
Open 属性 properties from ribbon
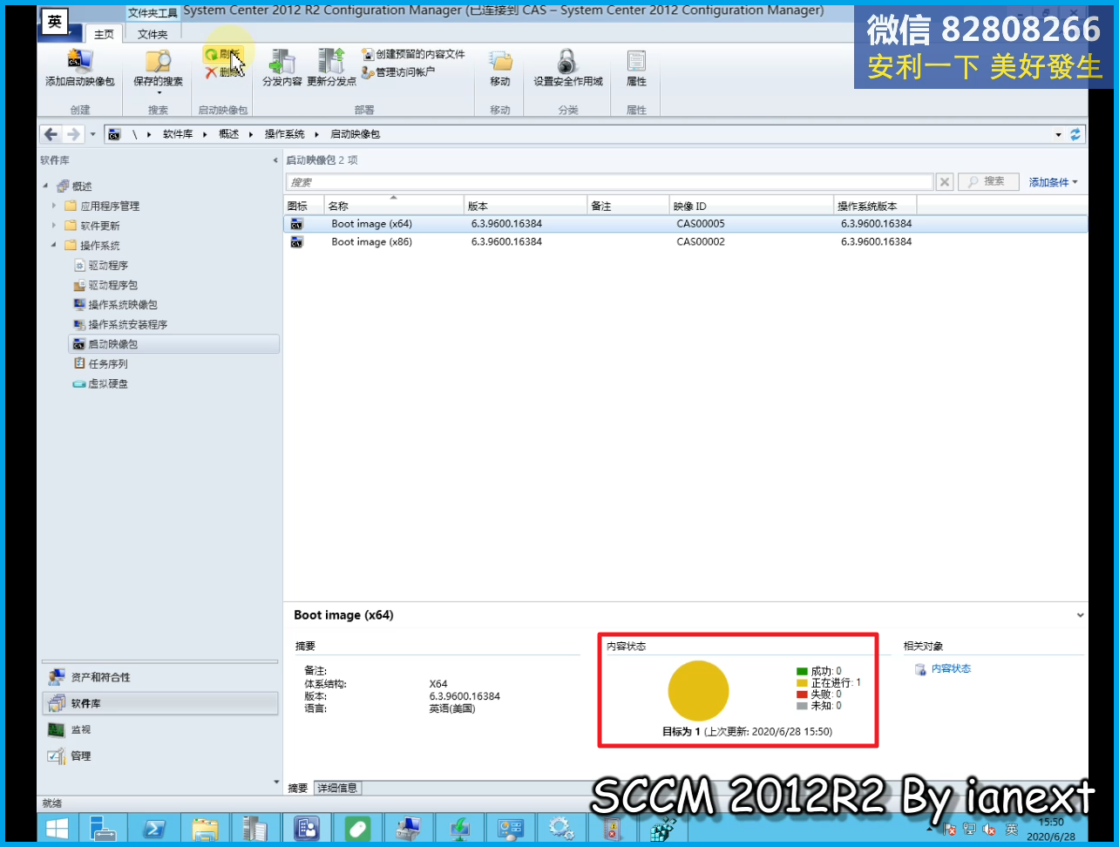[x=636, y=68]
